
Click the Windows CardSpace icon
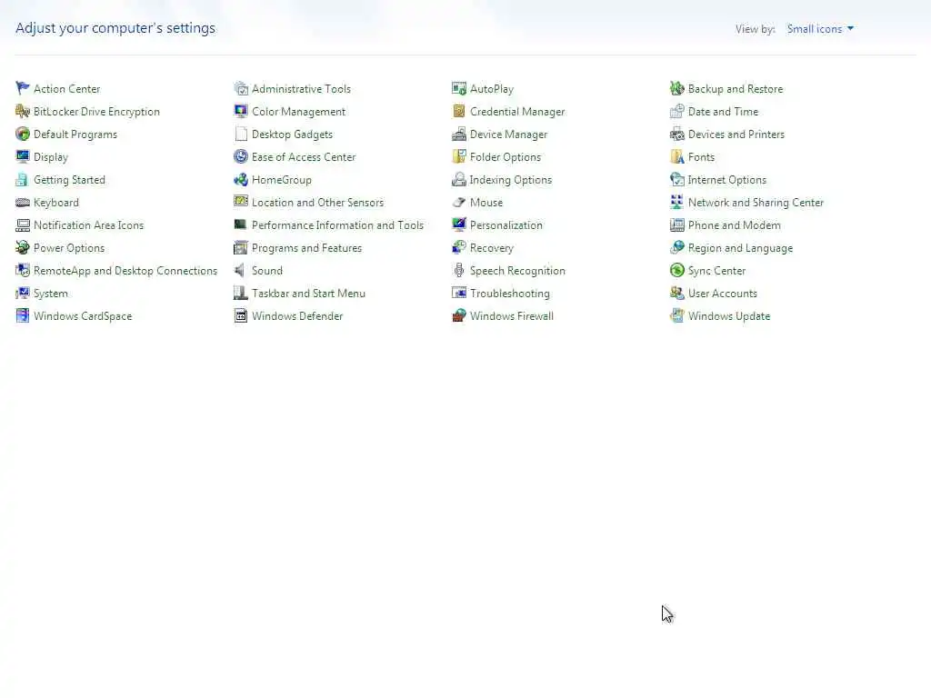coord(23,315)
